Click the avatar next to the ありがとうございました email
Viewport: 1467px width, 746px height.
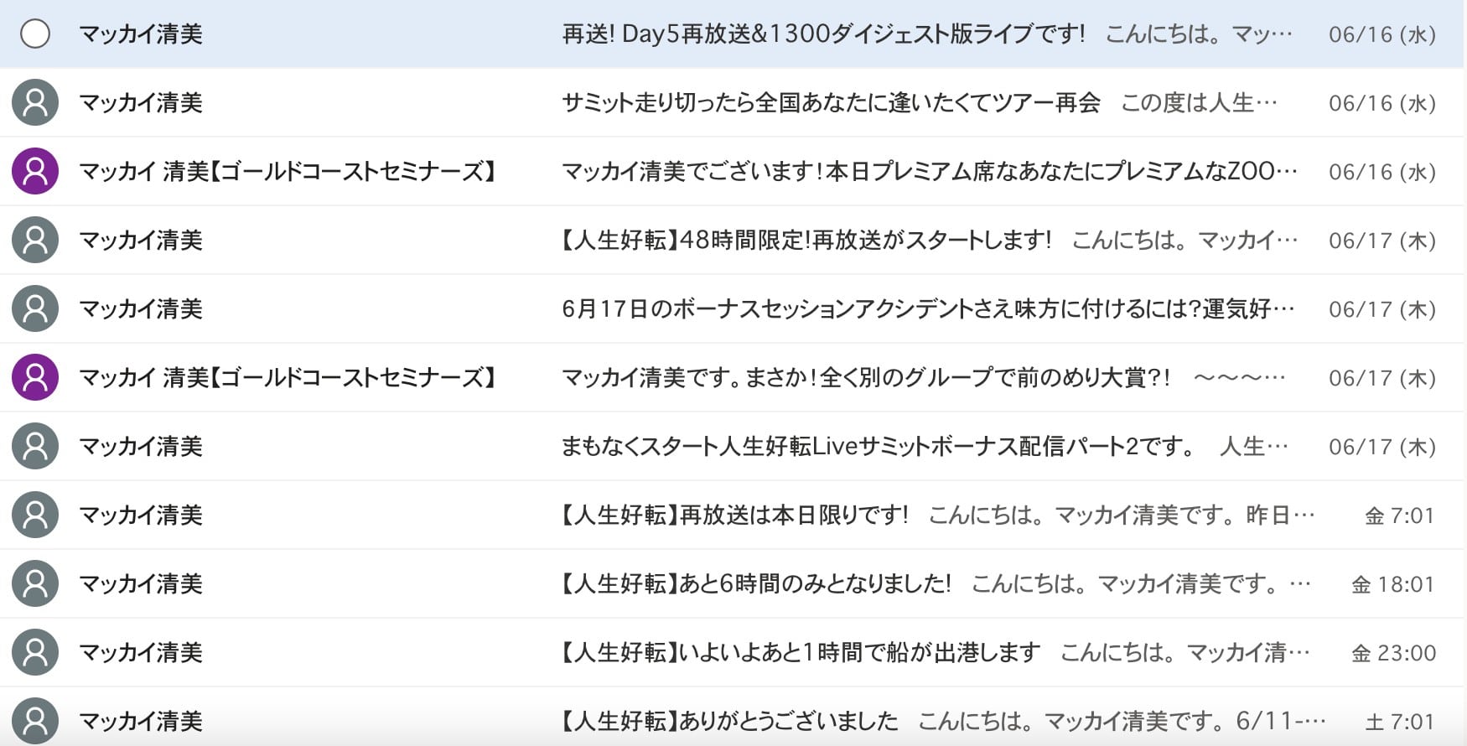click(35, 721)
